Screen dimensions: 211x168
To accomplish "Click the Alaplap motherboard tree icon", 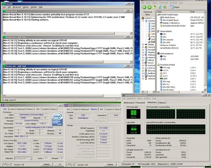I will 146,45.
